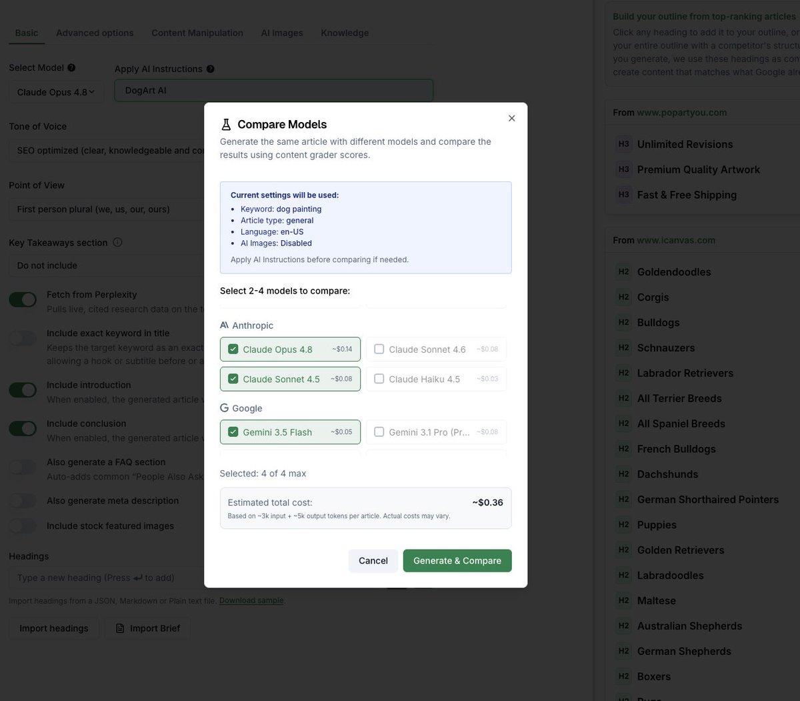The height and width of the screenshot is (701, 800).
Task: Click the H2 badge beside Labrador Retrievers
Action: [x=623, y=373]
